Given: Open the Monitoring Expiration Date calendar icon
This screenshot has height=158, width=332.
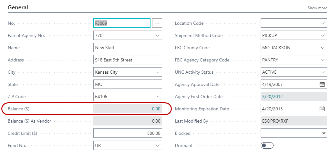Looking at the screenshot, I should pyautogui.click(x=322, y=109).
